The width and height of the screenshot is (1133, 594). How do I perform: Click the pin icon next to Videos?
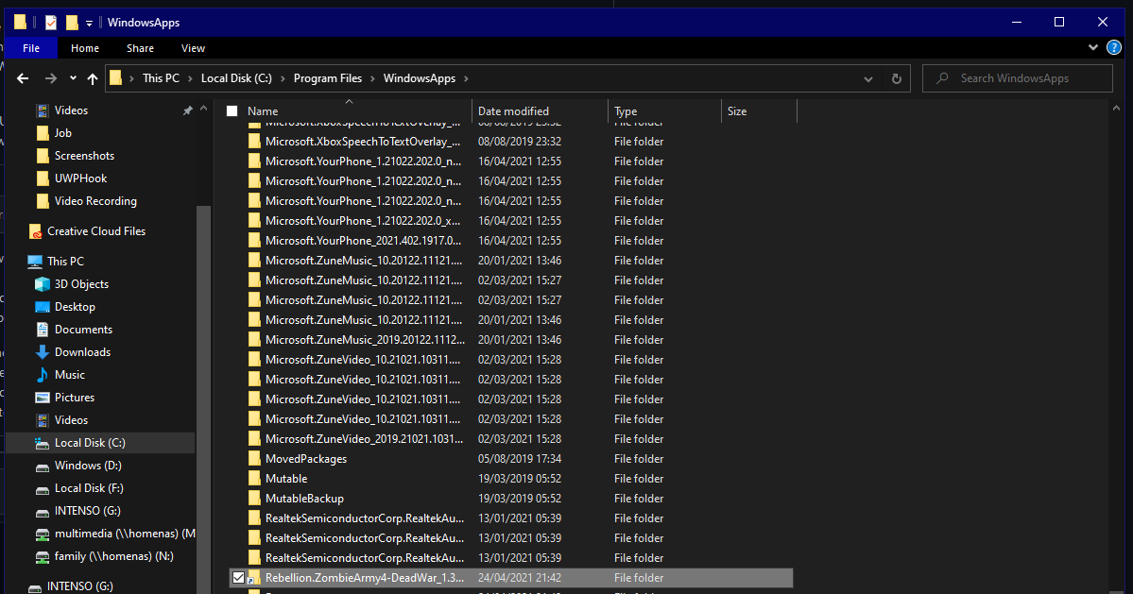coord(187,110)
